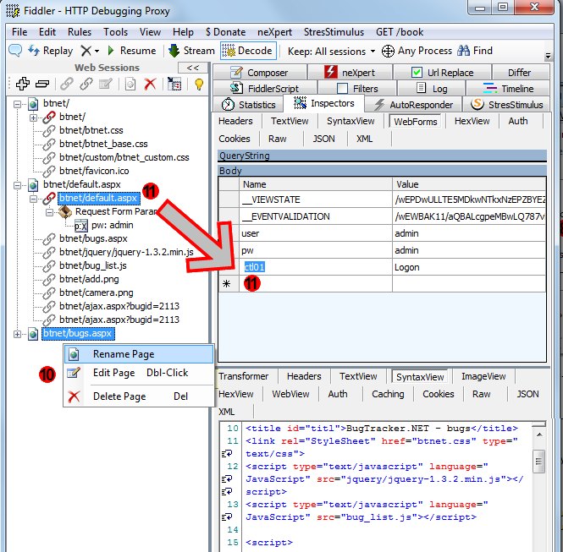Click the comment speech bubble icon
Viewport: 563px width, 552px height.
[15, 51]
